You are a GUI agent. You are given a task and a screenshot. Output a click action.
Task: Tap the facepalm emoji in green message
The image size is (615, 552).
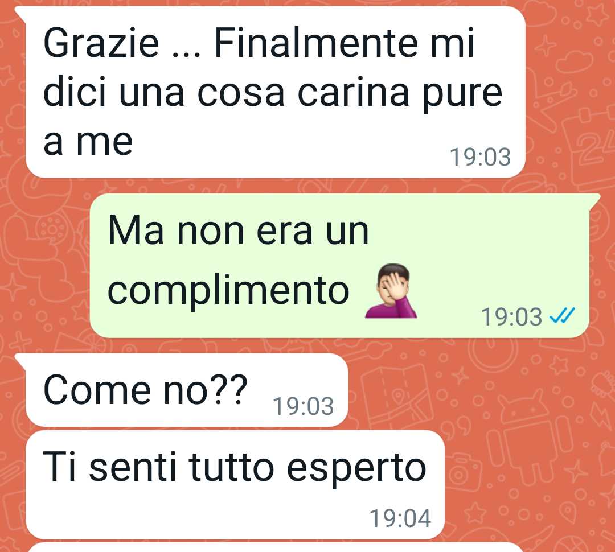391,290
